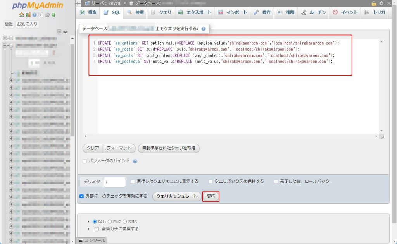Click the クエリをシミュレート button
The width and height of the screenshot is (397, 244).
[177, 196]
